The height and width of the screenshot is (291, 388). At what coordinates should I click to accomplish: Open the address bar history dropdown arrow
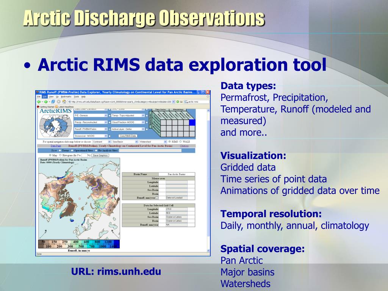point(174,102)
